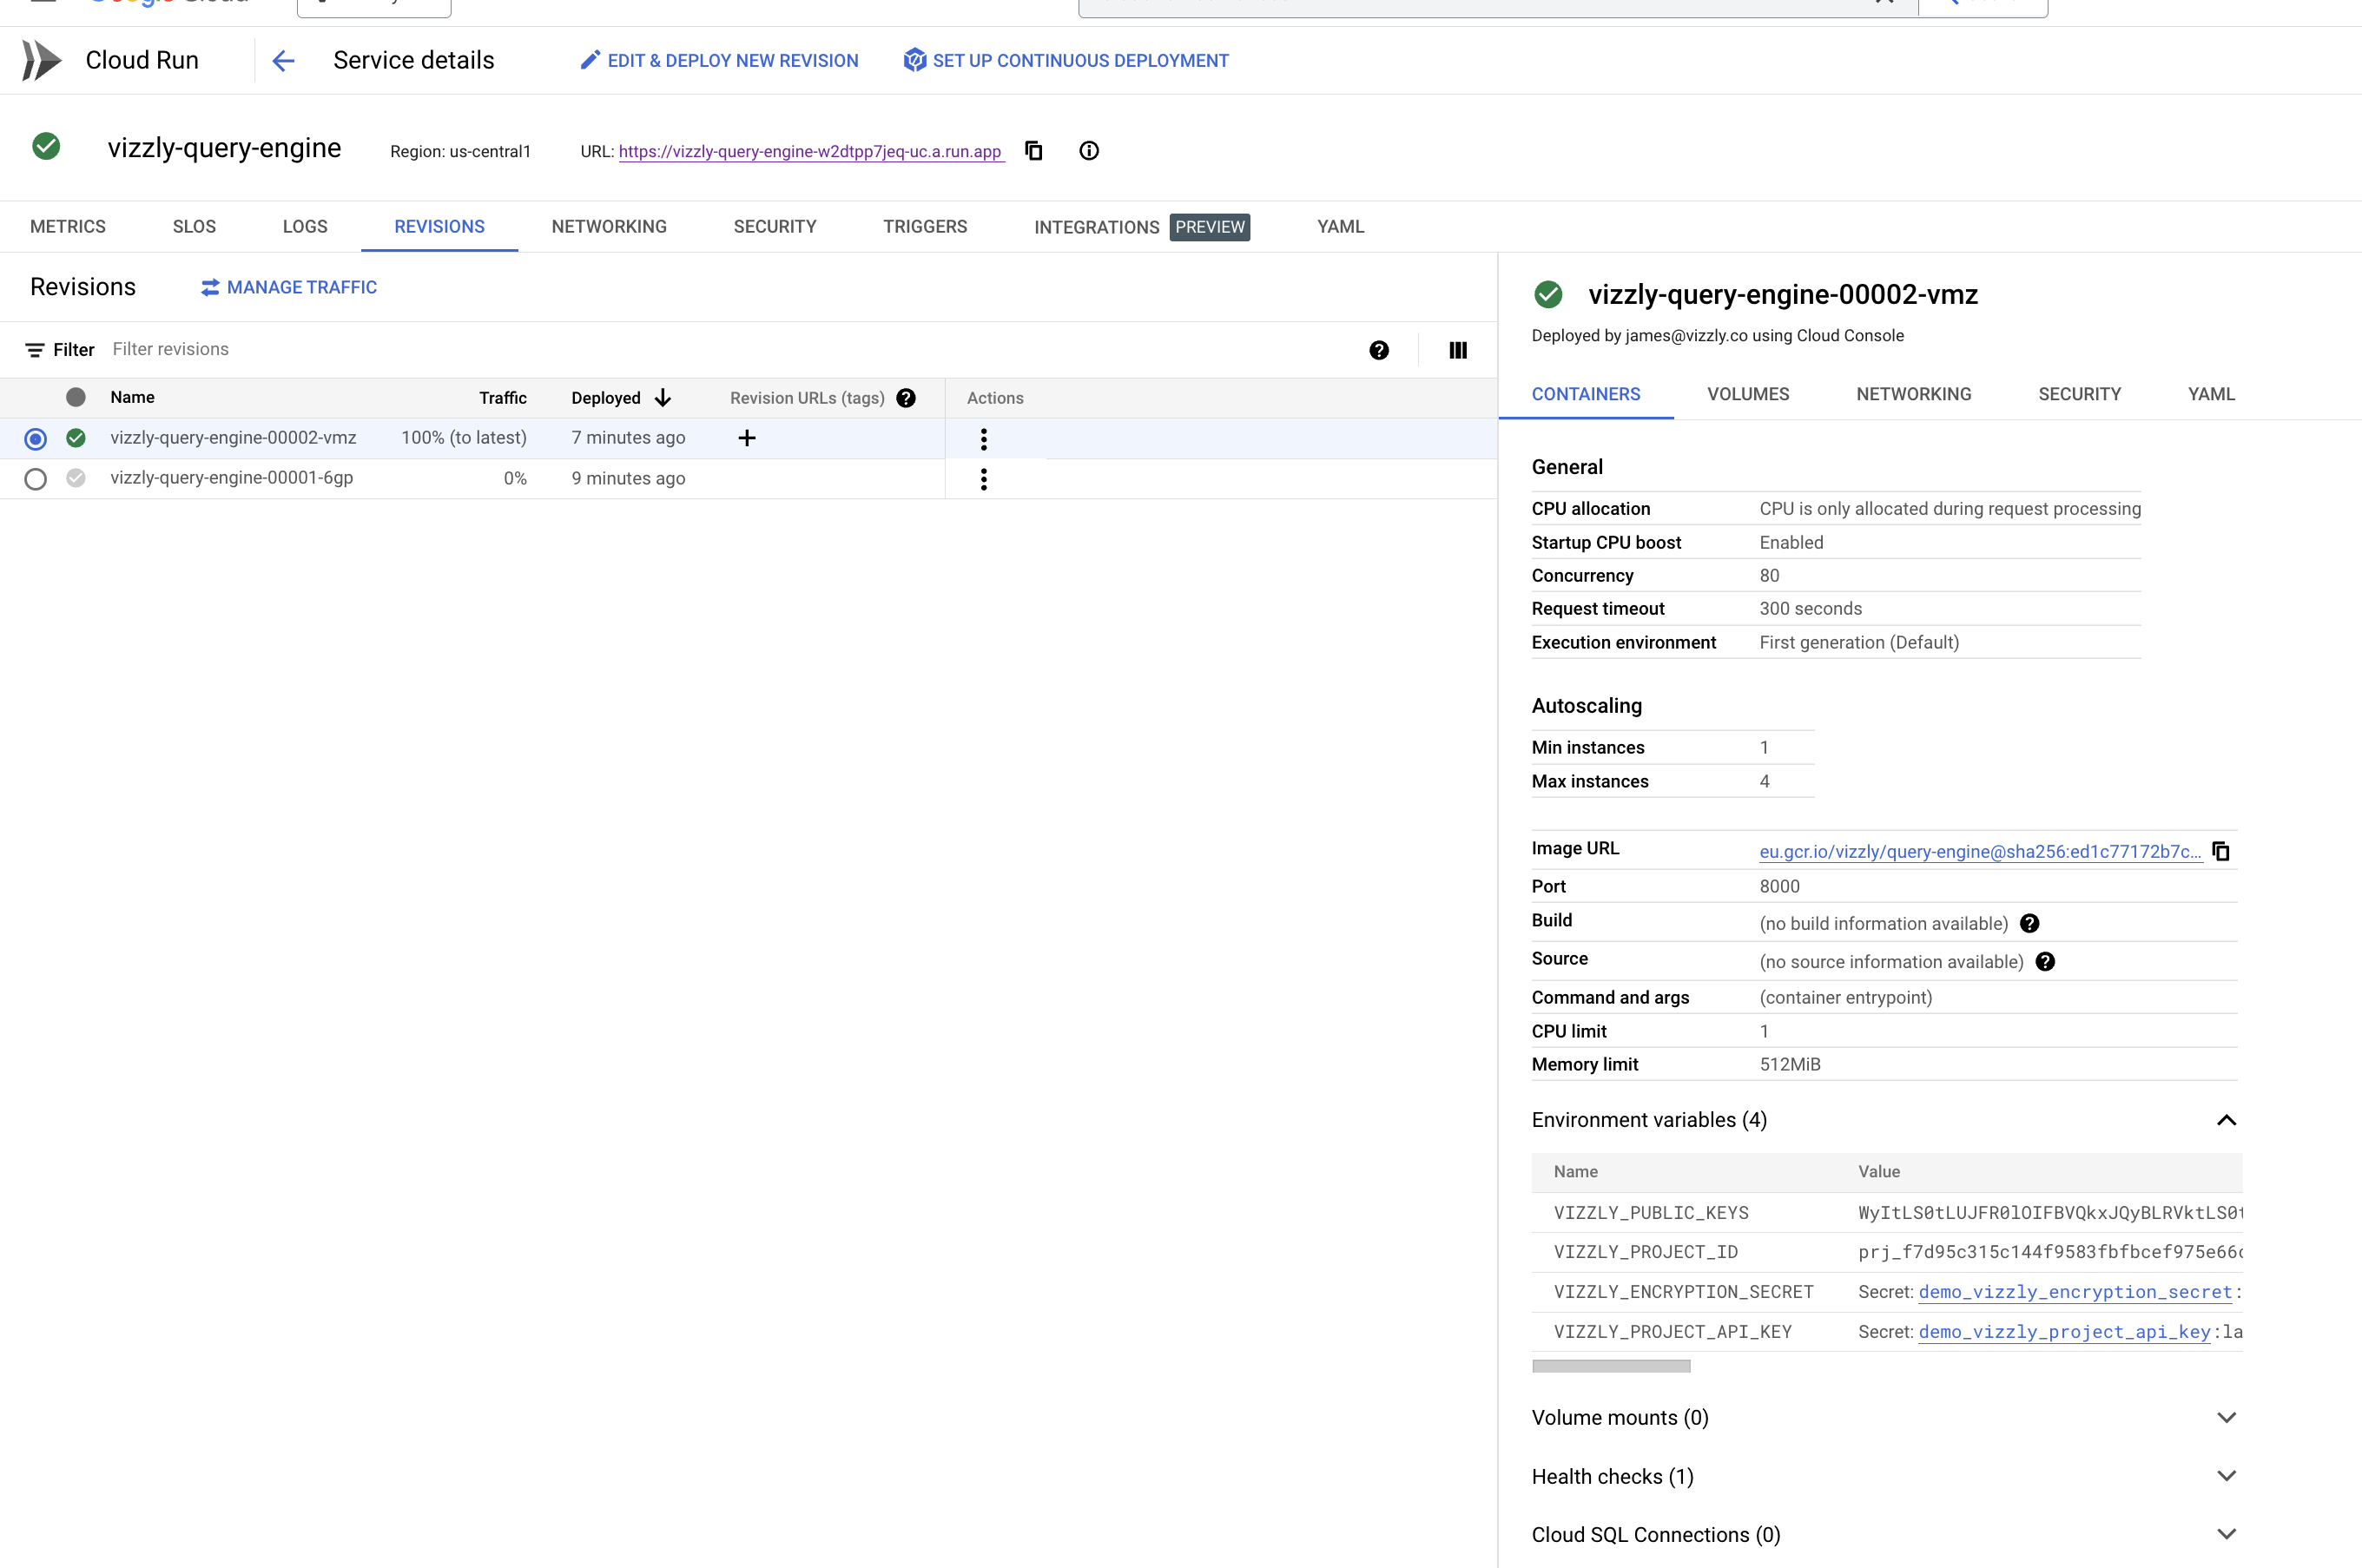
Task: Click '100% (to latest)' traffic cell
Action: point(464,438)
